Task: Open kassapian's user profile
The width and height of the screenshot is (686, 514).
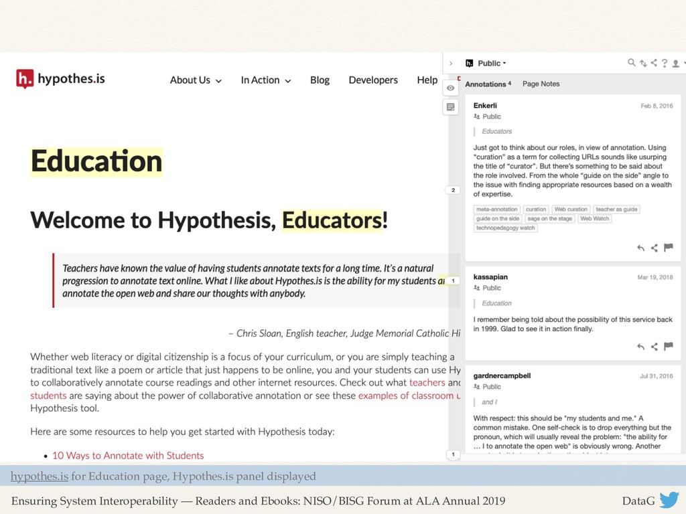Action: click(x=490, y=277)
